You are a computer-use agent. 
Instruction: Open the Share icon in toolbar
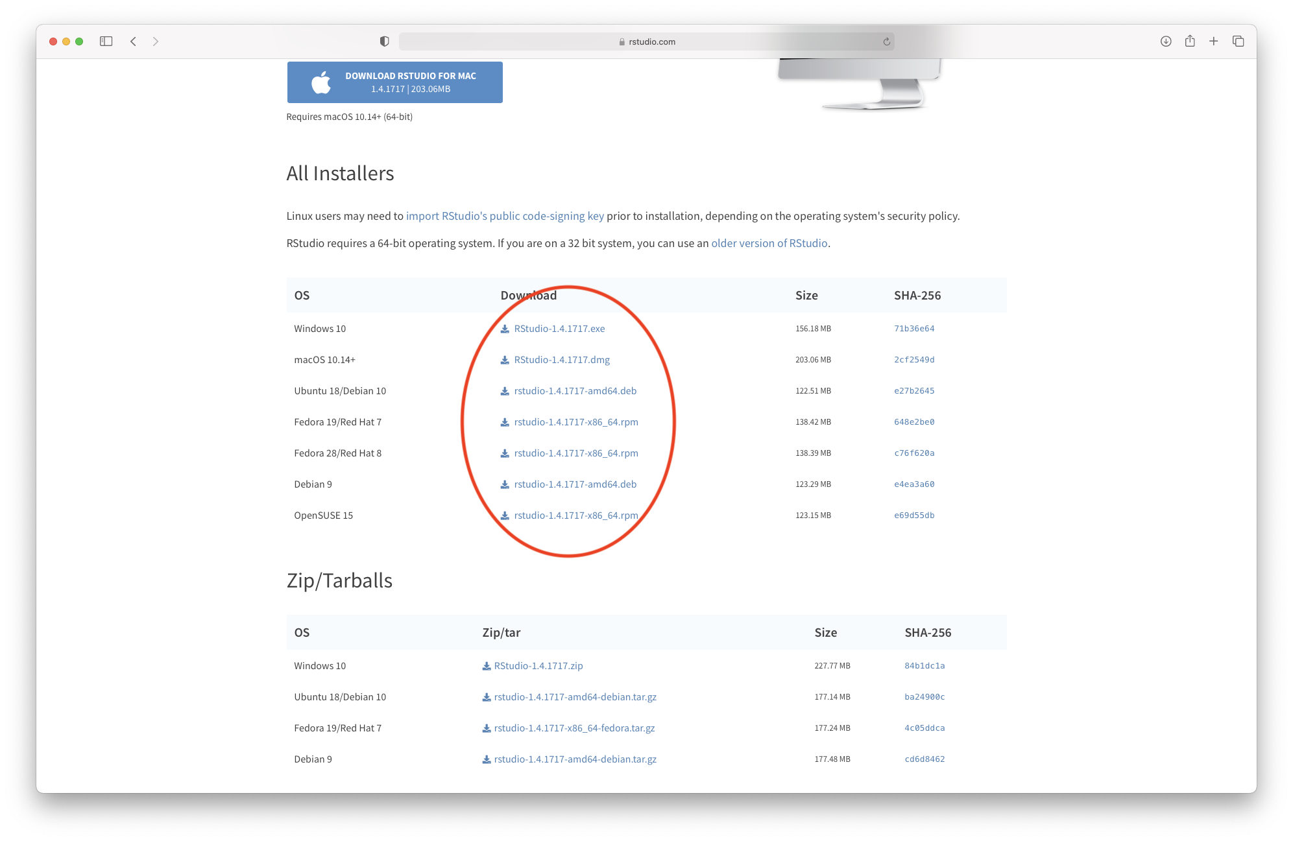(1190, 41)
